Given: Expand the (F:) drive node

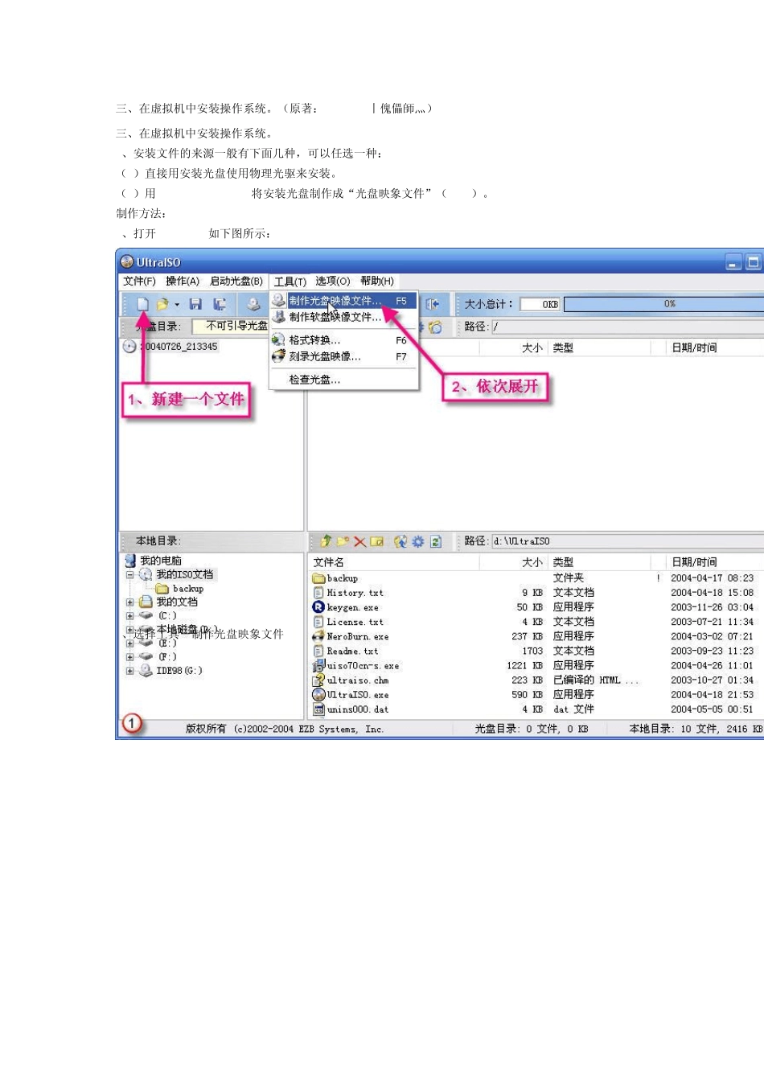Looking at the screenshot, I should coord(129,657).
